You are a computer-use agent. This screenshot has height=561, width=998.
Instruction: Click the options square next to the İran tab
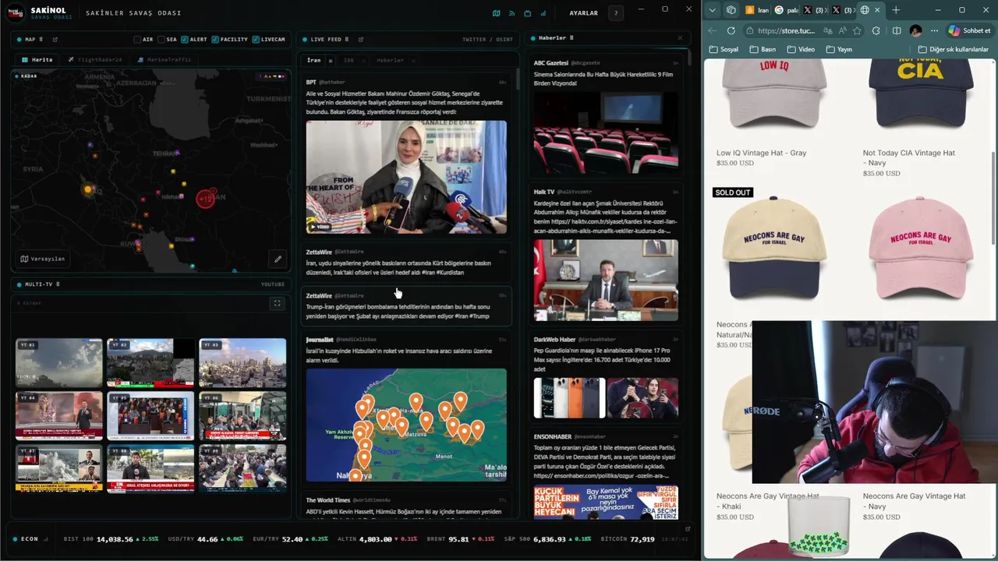coord(330,60)
